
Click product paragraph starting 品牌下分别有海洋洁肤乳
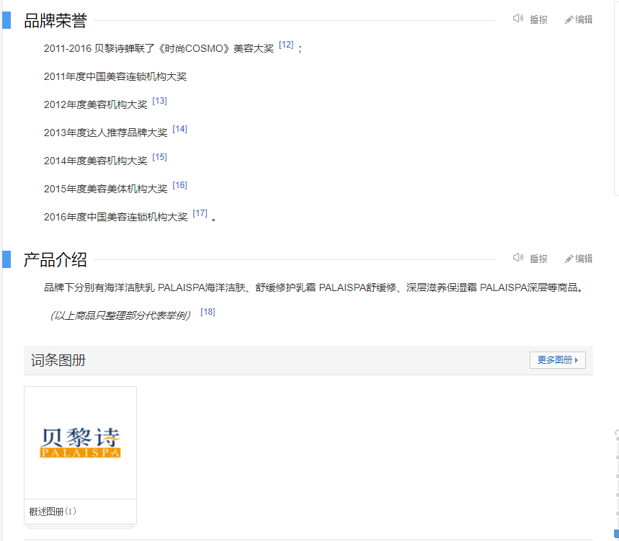coord(314,287)
